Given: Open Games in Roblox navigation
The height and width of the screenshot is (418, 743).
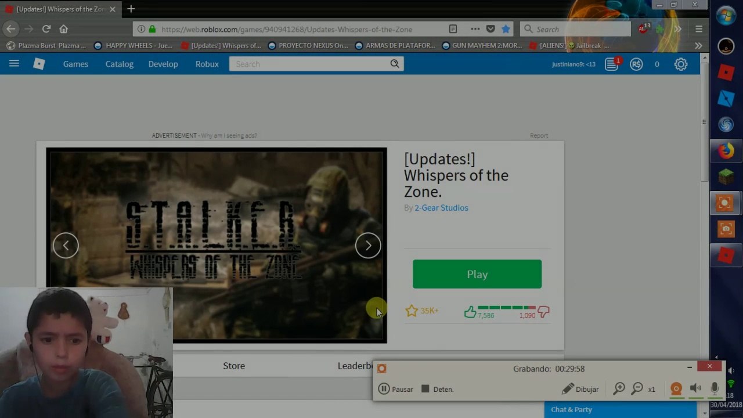Looking at the screenshot, I should coord(75,64).
